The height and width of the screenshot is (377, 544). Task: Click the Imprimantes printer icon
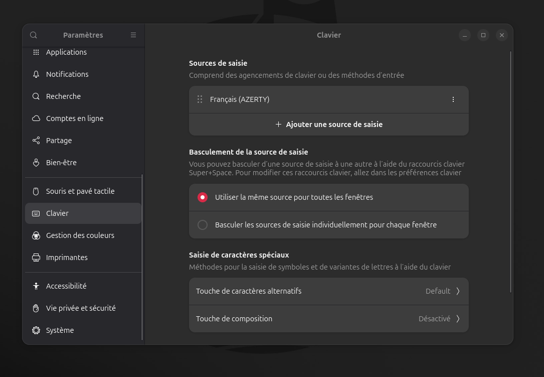pos(36,258)
